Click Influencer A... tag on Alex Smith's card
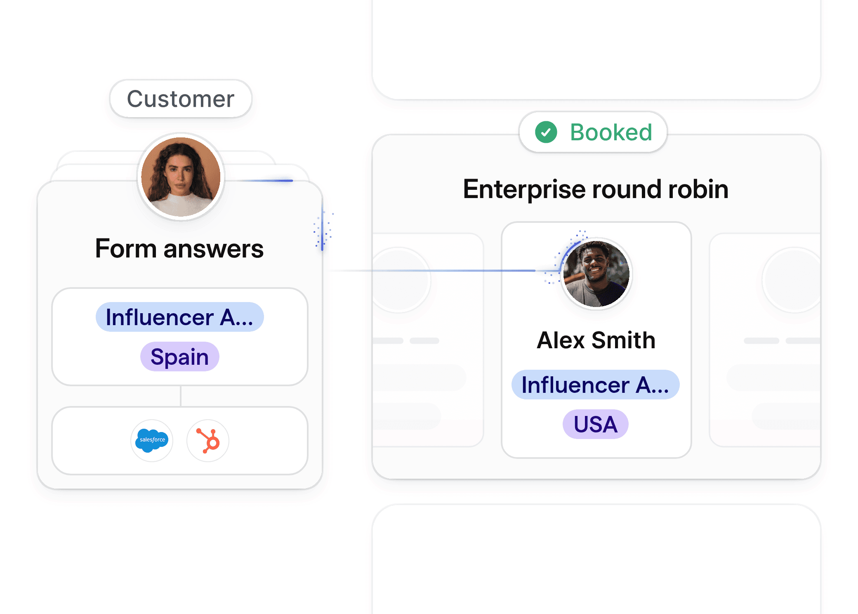The image size is (858, 614). (596, 385)
